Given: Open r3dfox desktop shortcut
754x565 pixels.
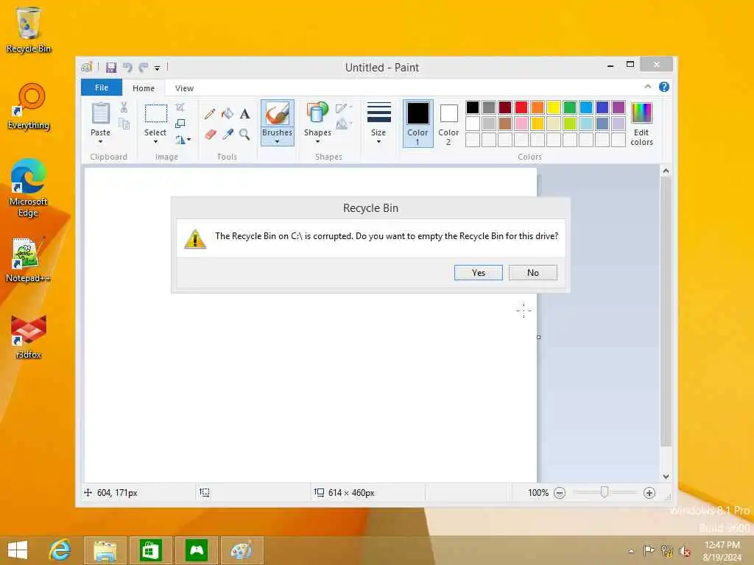Looking at the screenshot, I should pyautogui.click(x=29, y=336).
